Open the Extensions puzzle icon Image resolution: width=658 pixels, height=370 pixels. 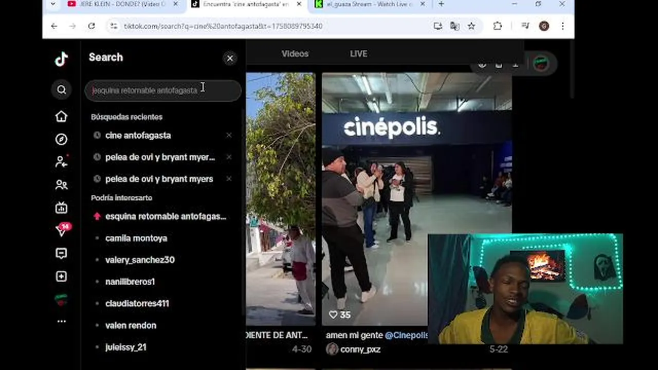[x=497, y=26]
